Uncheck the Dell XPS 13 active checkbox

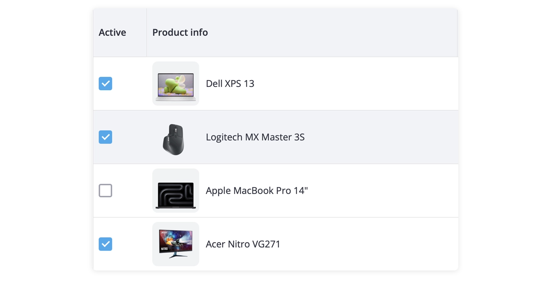pyautogui.click(x=105, y=84)
